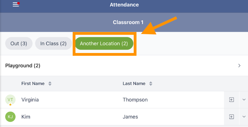Select the last name James
The image size is (248, 127).
point(130,117)
